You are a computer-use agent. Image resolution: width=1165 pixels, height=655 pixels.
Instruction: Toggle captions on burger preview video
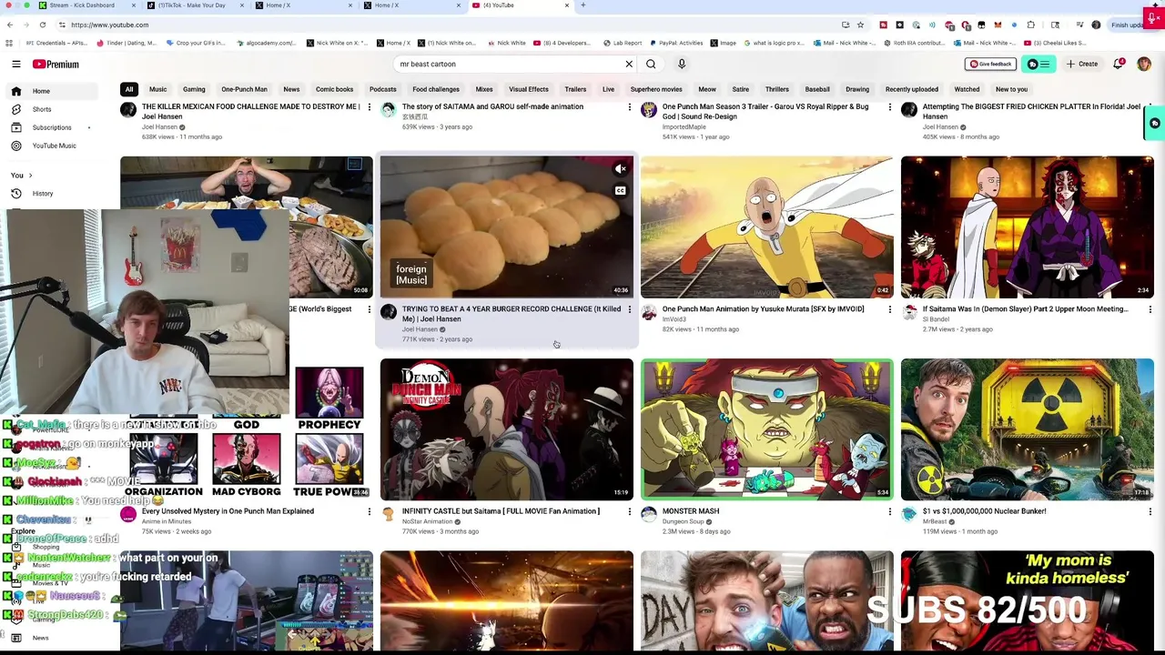[x=620, y=191]
